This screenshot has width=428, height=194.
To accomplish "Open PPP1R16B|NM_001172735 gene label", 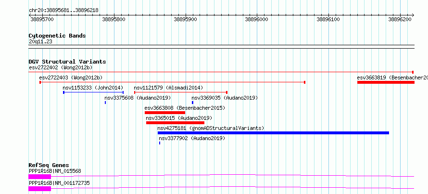I will click(59, 183).
